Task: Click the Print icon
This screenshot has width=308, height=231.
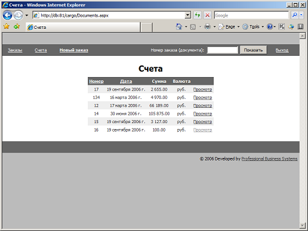Action: pyautogui.click(x=207, y=27)
